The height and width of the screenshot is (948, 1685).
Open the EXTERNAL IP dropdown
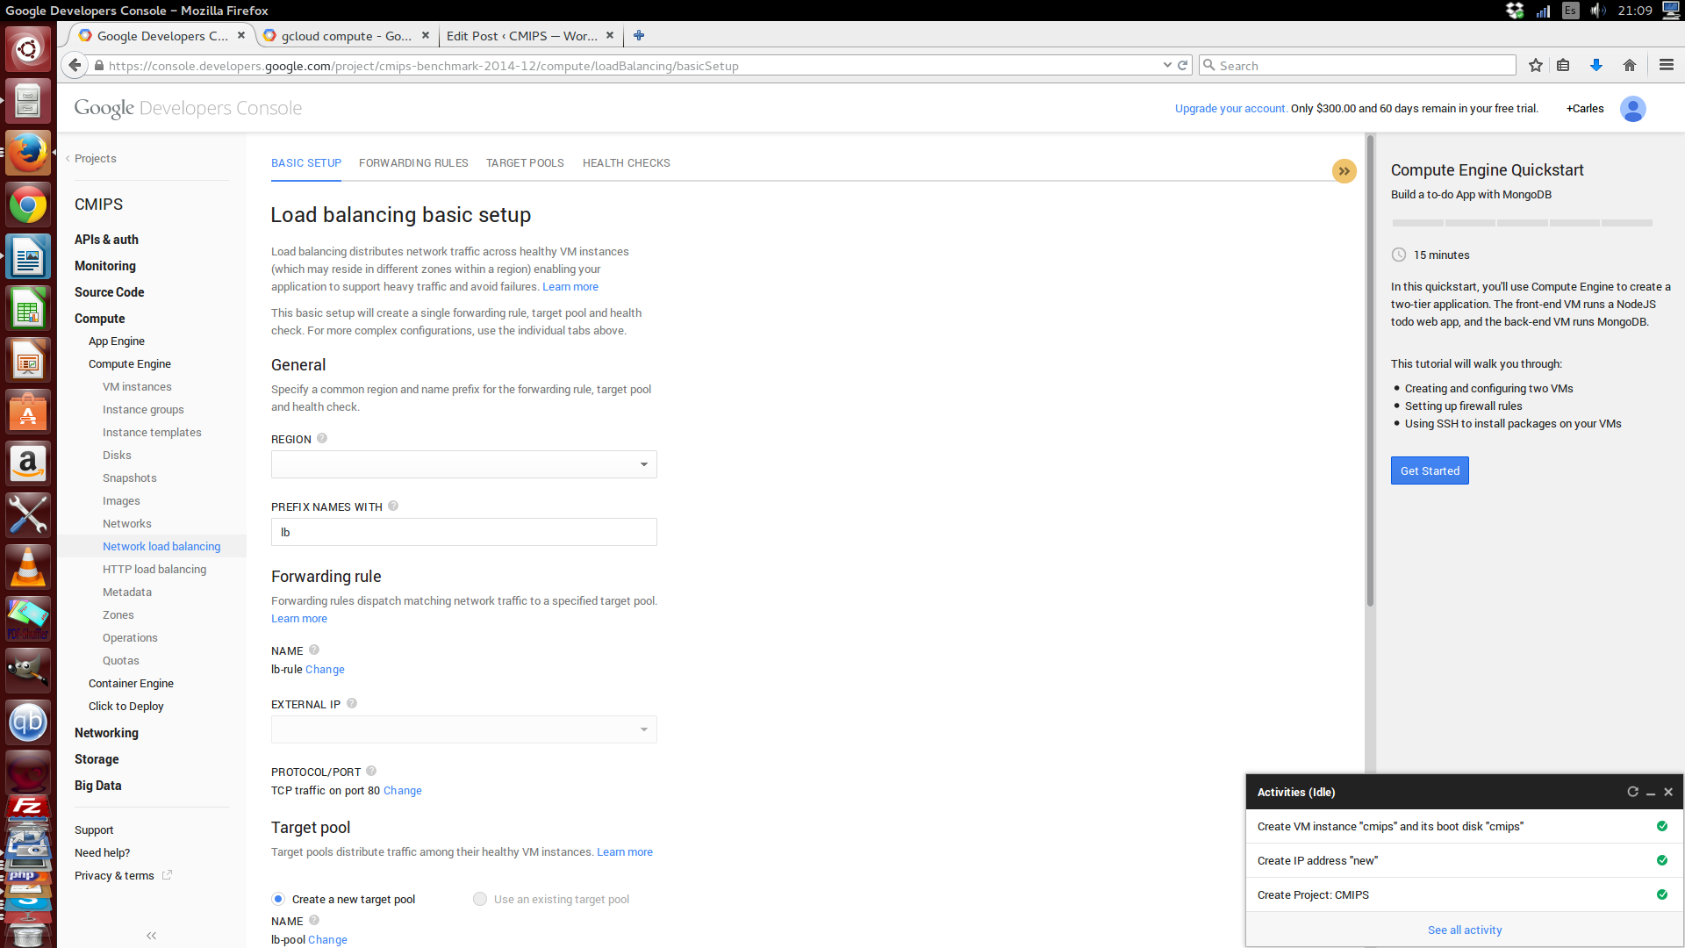tap(463, 729)
